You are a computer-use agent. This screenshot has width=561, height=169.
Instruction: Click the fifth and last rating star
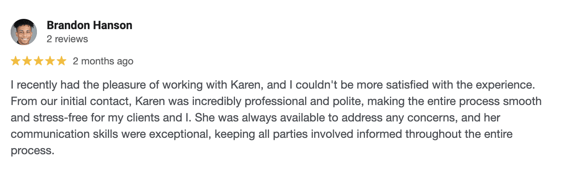(x=61, y=62)
